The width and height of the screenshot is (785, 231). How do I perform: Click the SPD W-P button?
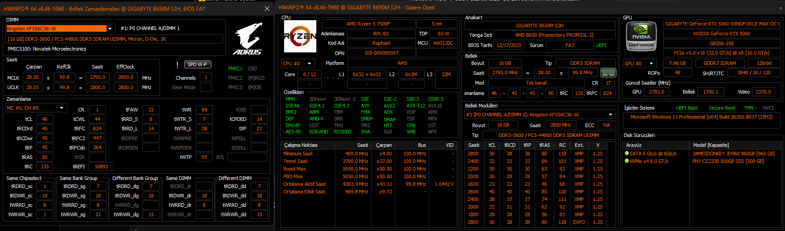197,64
